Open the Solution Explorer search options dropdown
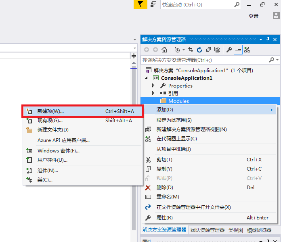The height and width of the screenshot is (242, 281). [x=277, y=60]
